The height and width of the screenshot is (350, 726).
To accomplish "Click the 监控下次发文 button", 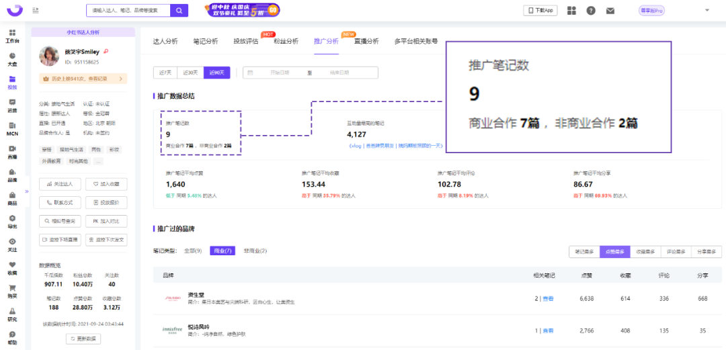I will [106, 240].
